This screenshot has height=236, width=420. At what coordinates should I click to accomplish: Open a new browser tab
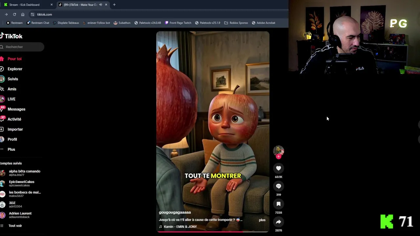click(114, 5)
